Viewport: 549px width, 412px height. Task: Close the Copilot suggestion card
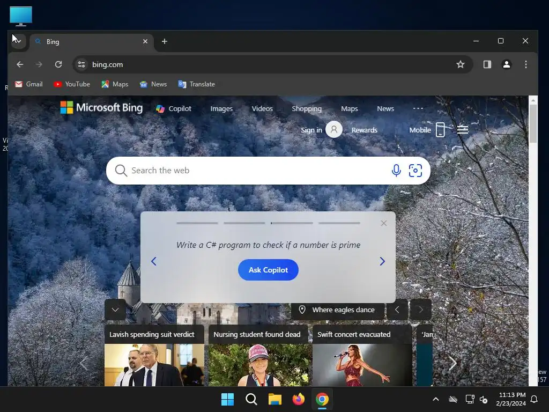point(384,223)
